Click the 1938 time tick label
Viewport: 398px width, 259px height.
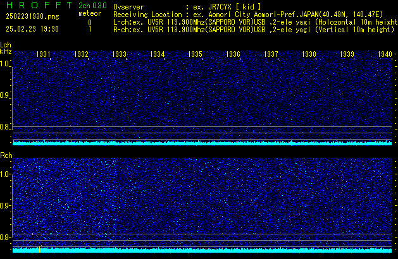(x=309, y=54)
